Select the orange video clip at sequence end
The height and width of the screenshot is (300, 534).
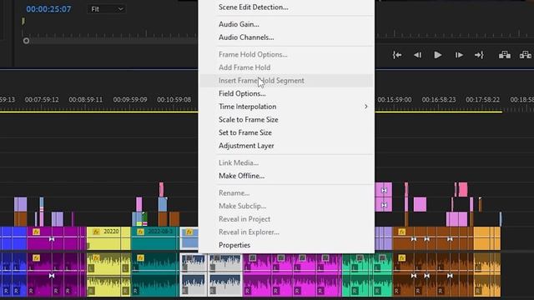click(487, 238)
